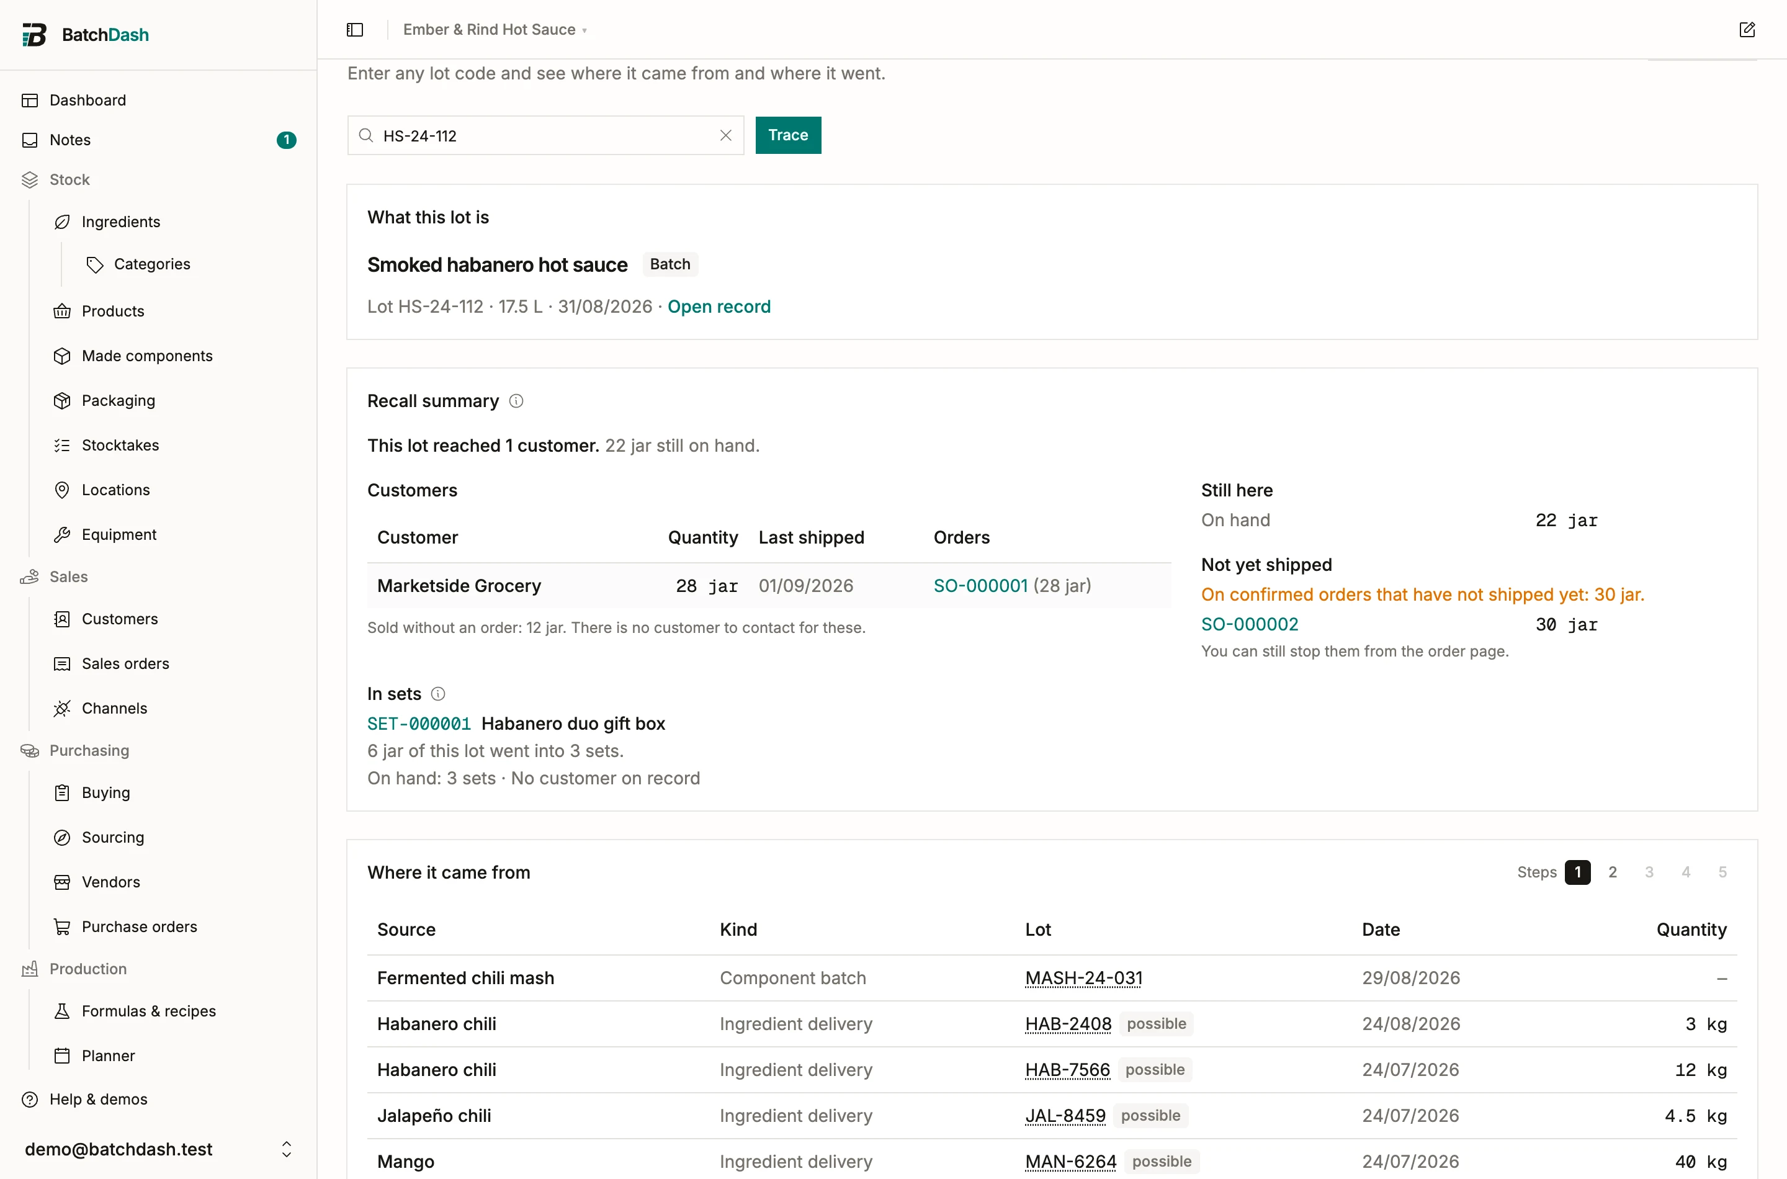Open sales order SO-000001
The height and width of the screenshot is (1179, 1787).
point(980,586)
